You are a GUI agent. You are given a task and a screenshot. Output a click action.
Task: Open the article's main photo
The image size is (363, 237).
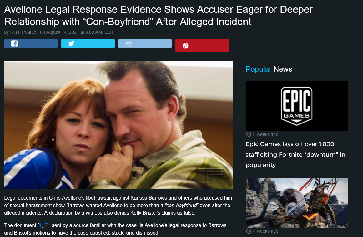click(118, 125)
